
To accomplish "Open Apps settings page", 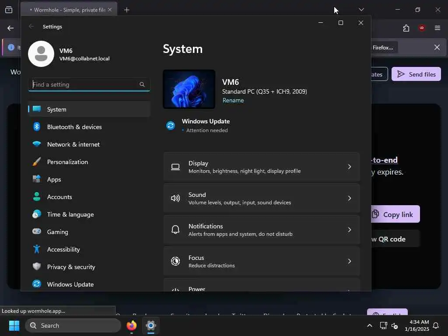I will tap(89, 179).
